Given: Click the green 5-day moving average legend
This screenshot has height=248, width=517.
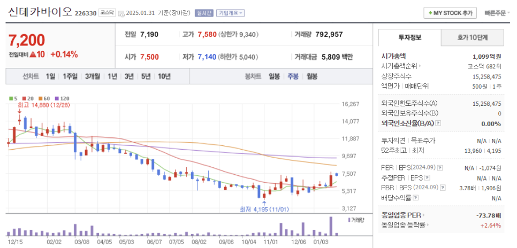Looking at the screenshot, I should 13,98.
